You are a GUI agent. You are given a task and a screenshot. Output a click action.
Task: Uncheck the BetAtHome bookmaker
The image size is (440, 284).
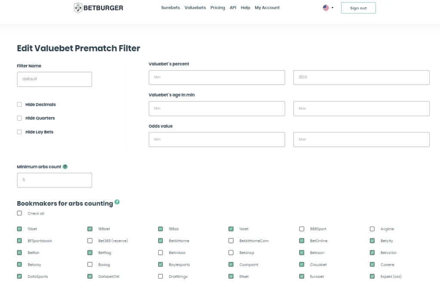[x=161, y=241]
